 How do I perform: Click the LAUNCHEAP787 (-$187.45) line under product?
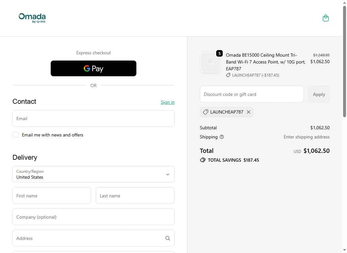(x=252, y=75)
